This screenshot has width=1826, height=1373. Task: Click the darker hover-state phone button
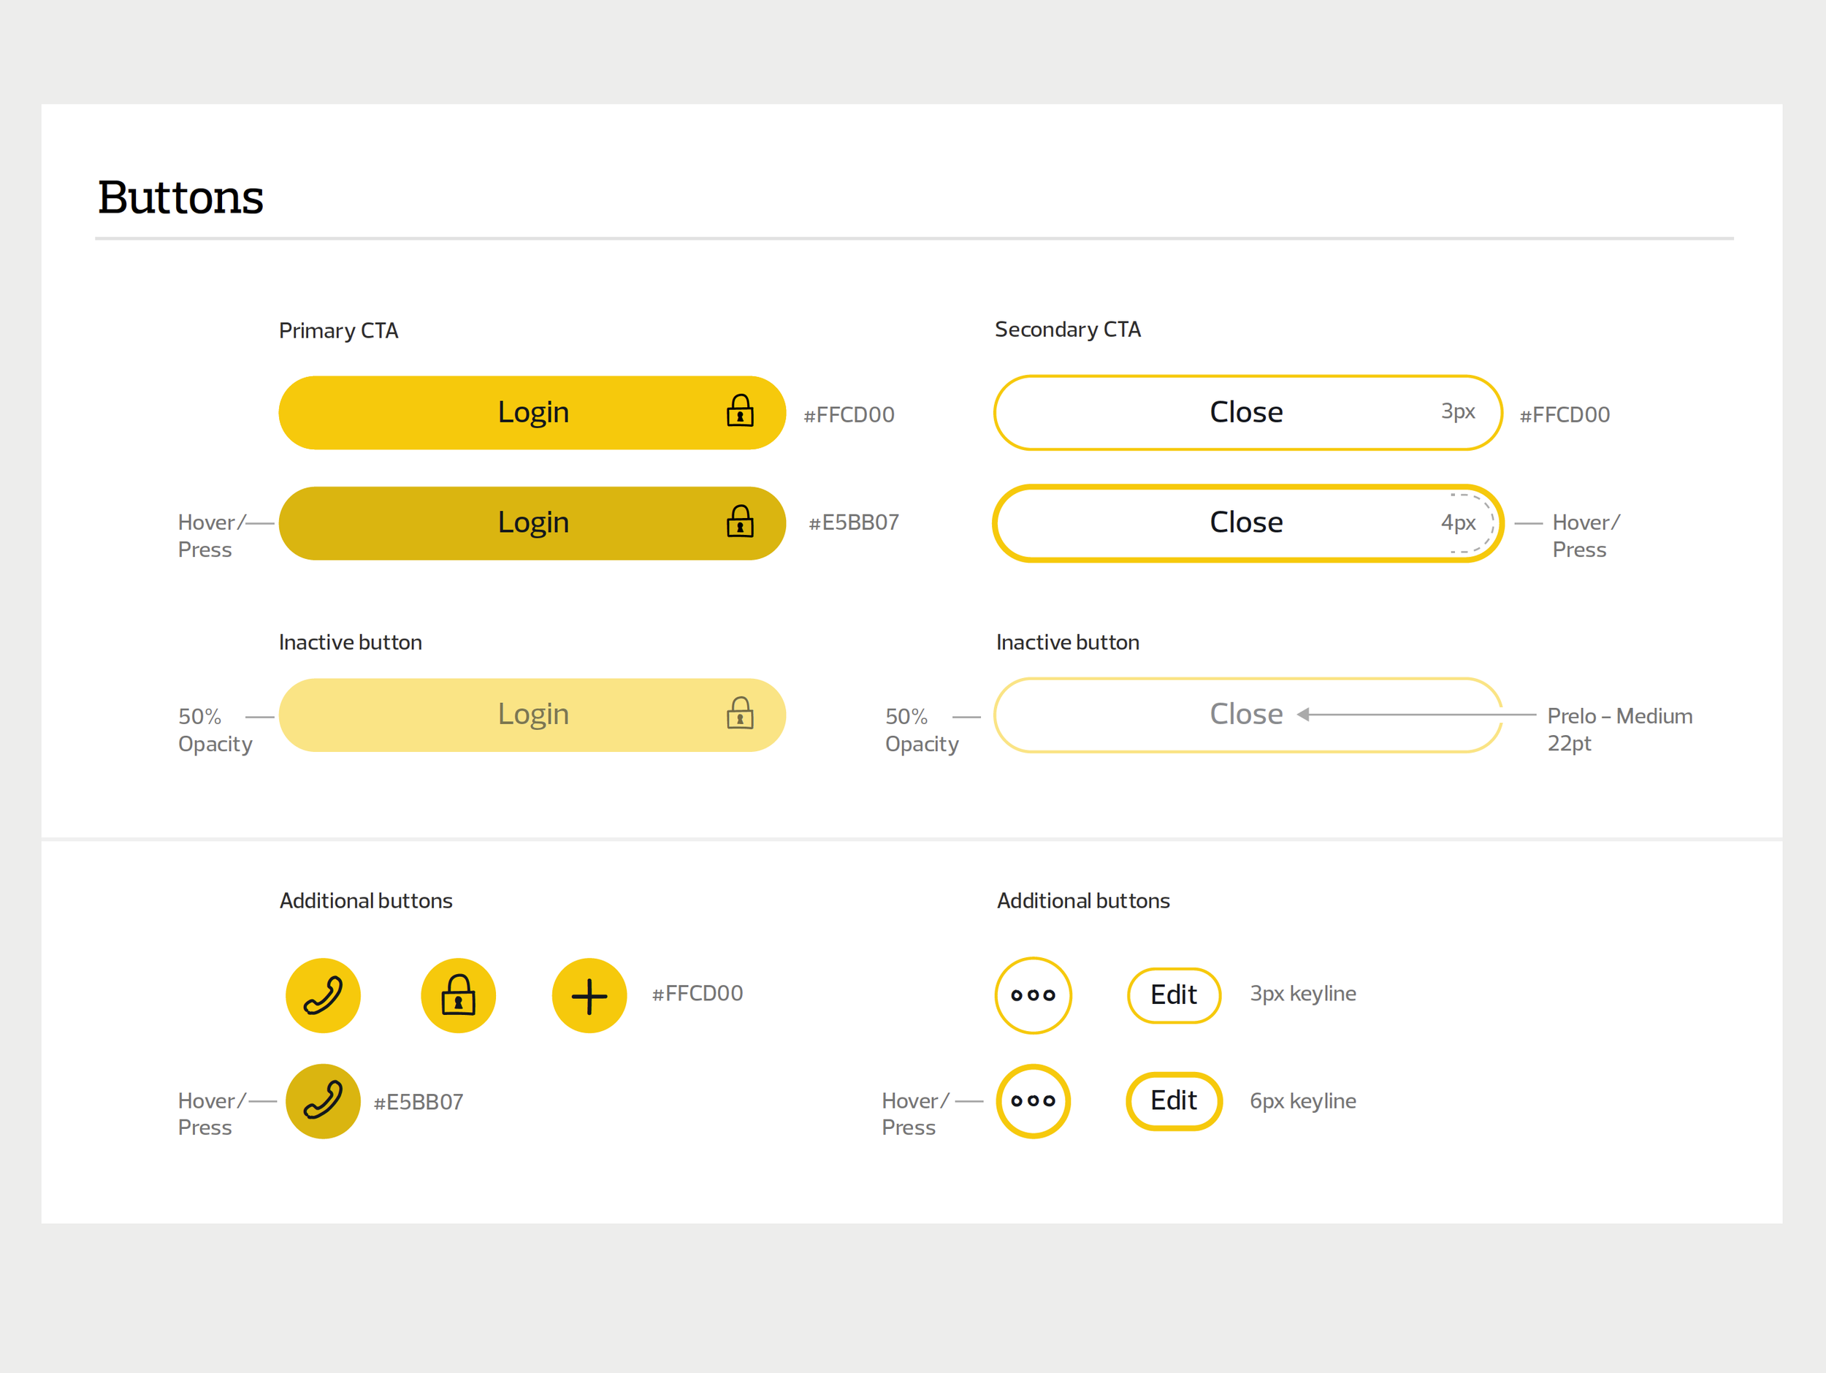click(323, 1100)
